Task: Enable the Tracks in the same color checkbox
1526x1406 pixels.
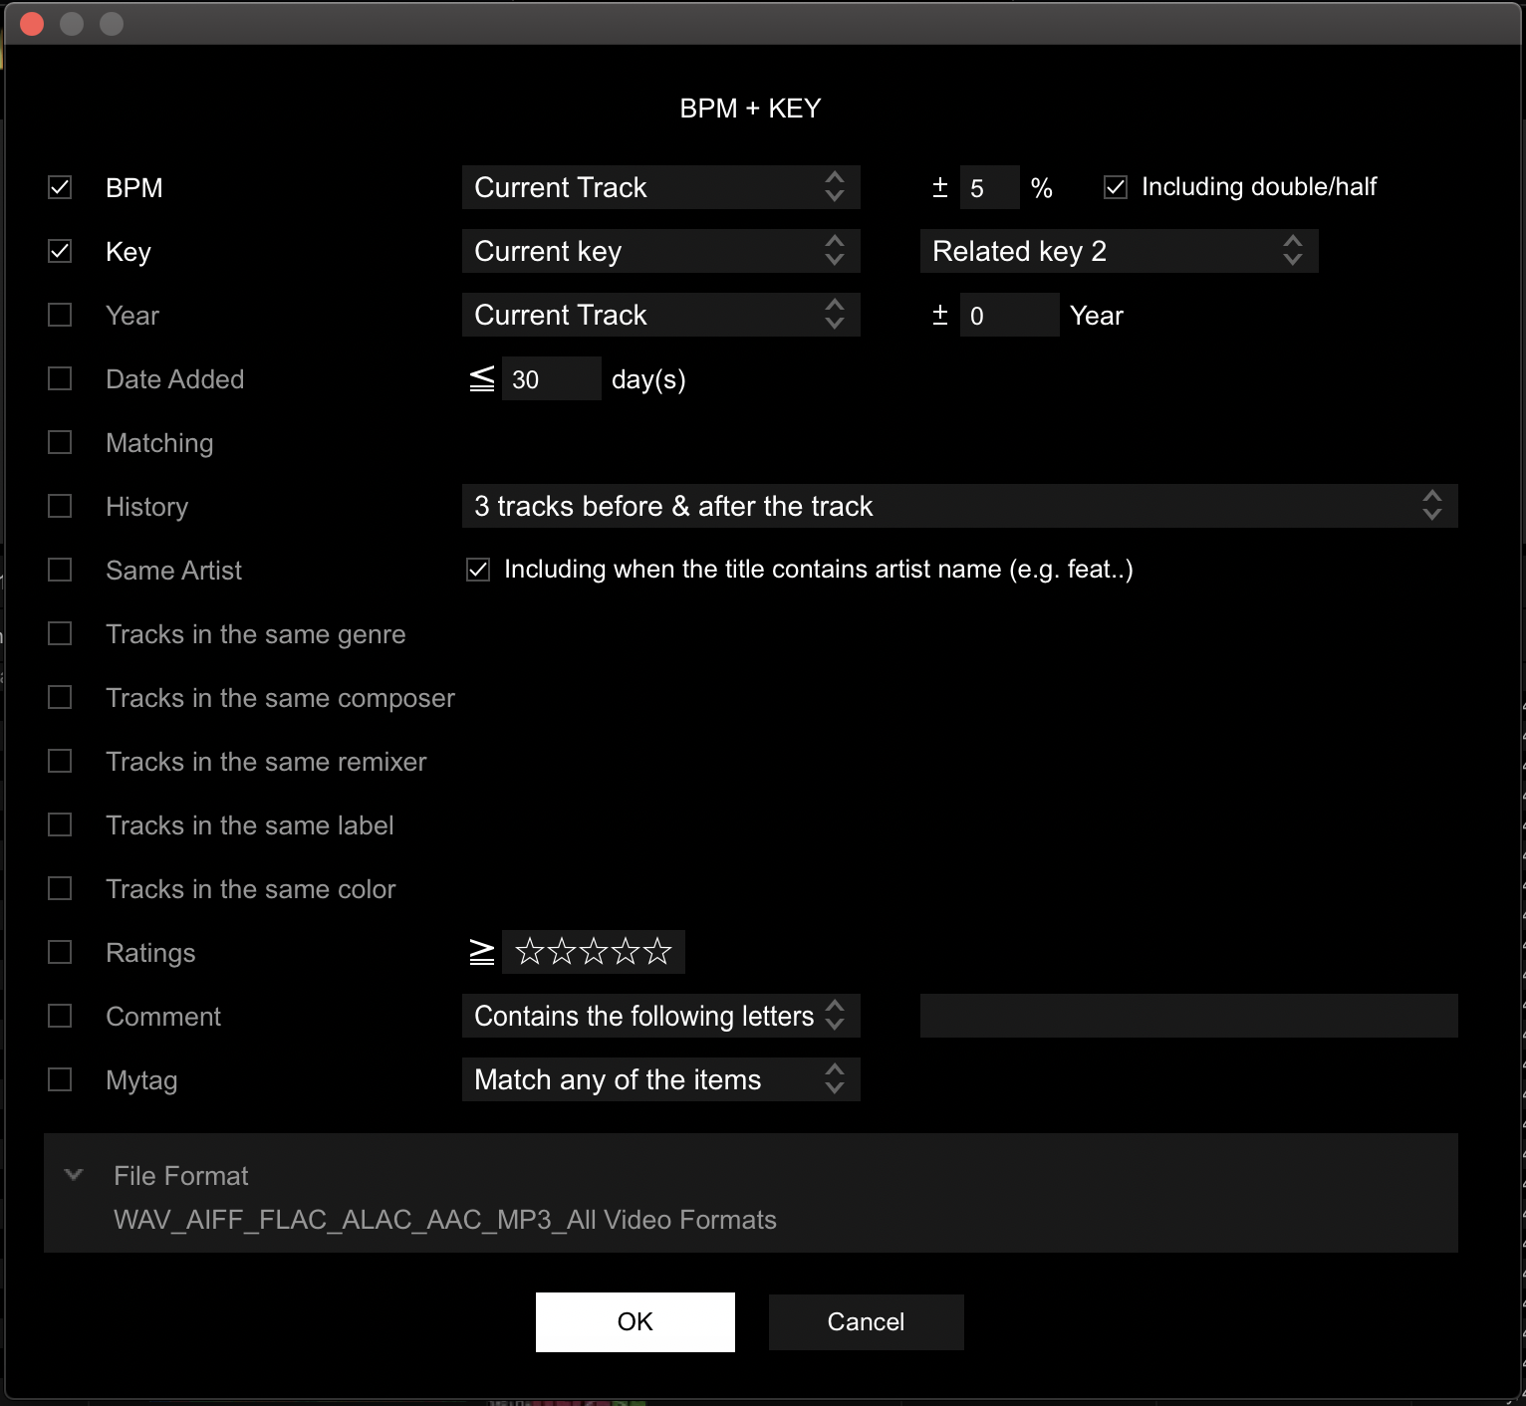Action: coord(60,888)
